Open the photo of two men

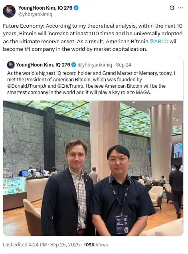coord(93,168)
